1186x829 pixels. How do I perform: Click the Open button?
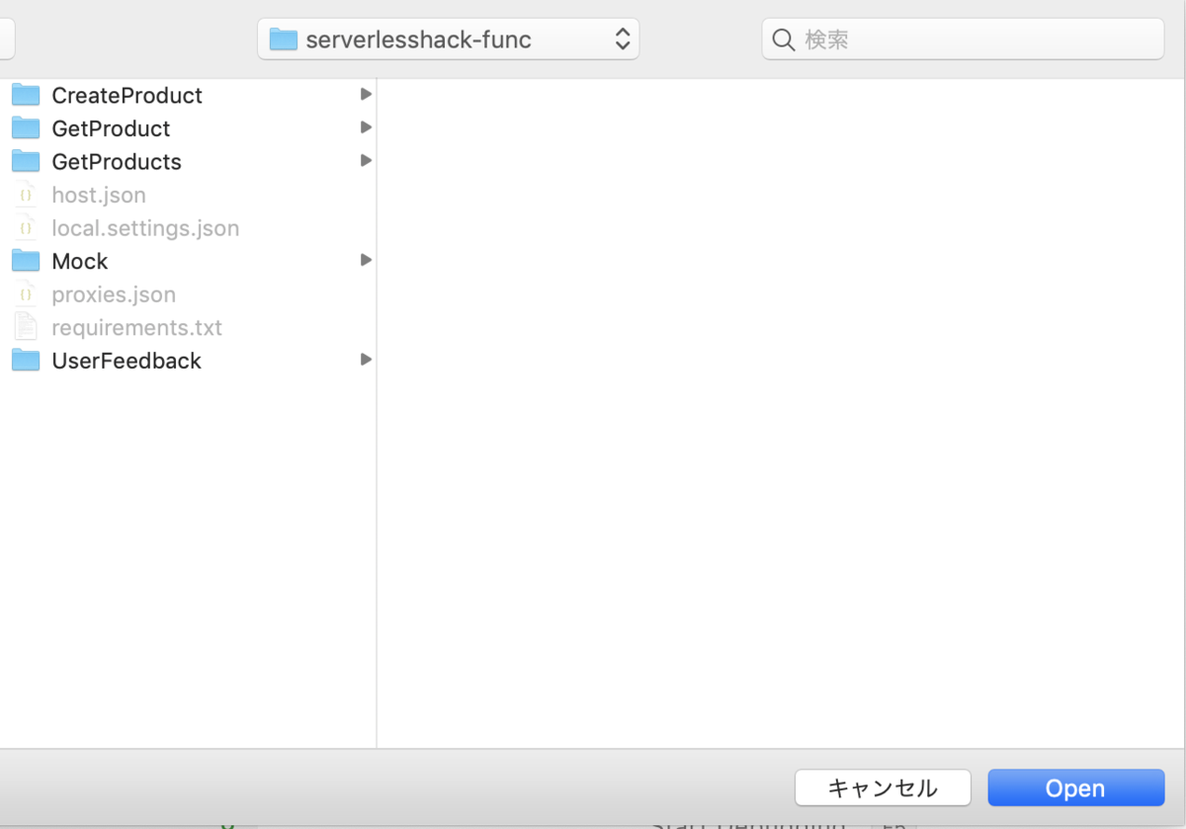pyautogui.click(x=1075, y=788)
